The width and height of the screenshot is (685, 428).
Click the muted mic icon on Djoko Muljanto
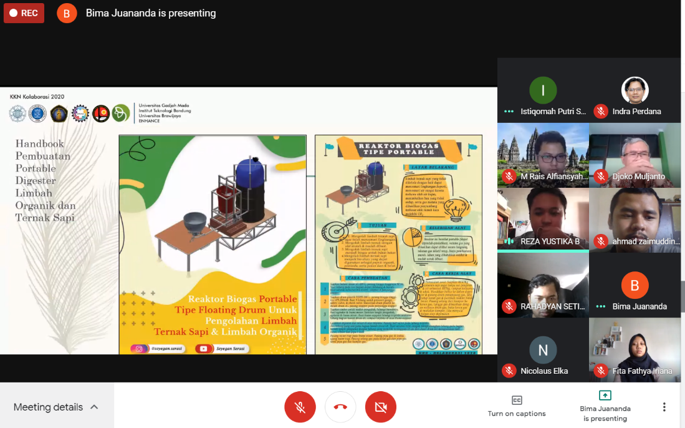(x=601, y=177)
